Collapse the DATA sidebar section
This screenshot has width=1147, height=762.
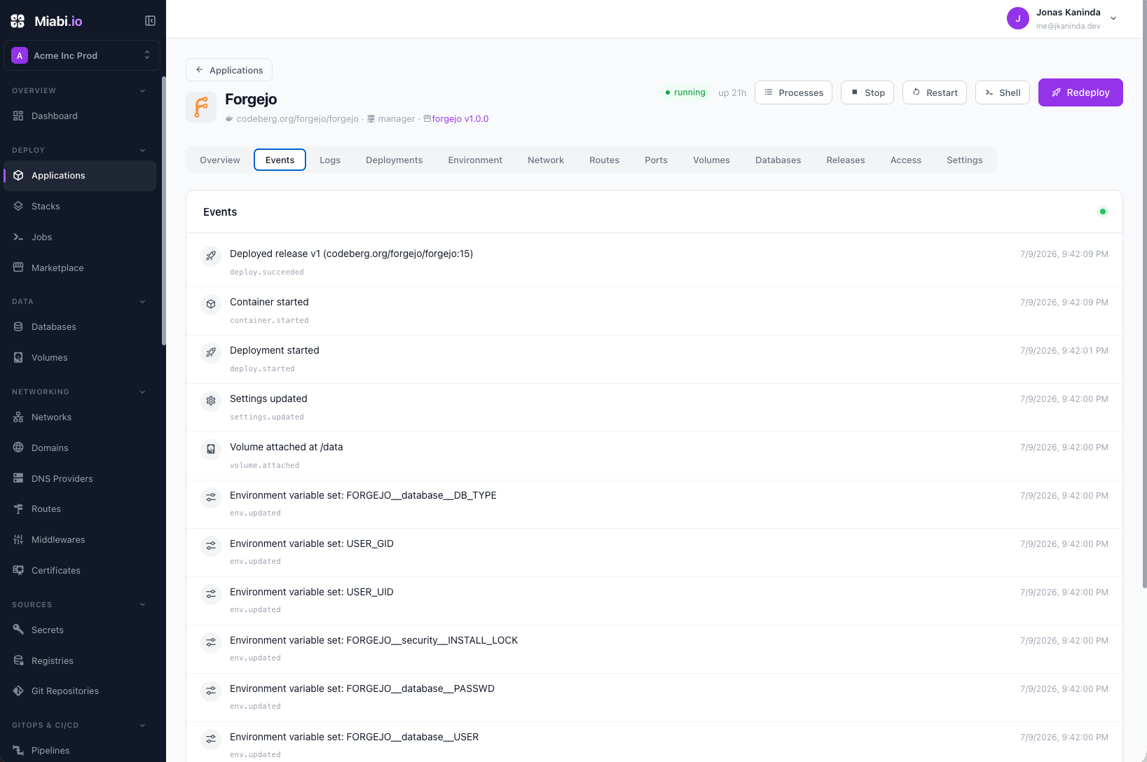pyautogui.click(x=142, y=301)
